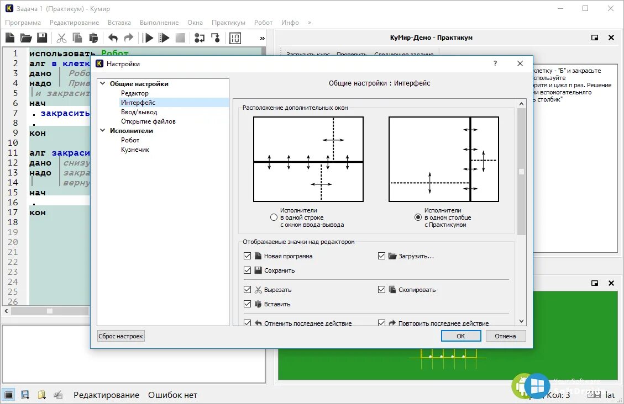Click the Cut scissors toolbar icon
Screen dimensions: 624x404
(x=61, y=38)
